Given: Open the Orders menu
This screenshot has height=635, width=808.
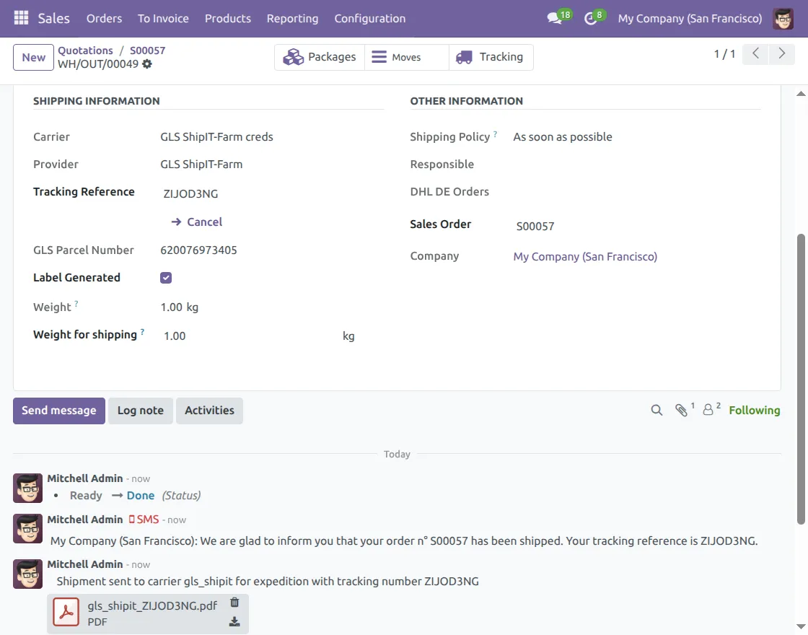Looking at the screenshot, I should point(104,19).
